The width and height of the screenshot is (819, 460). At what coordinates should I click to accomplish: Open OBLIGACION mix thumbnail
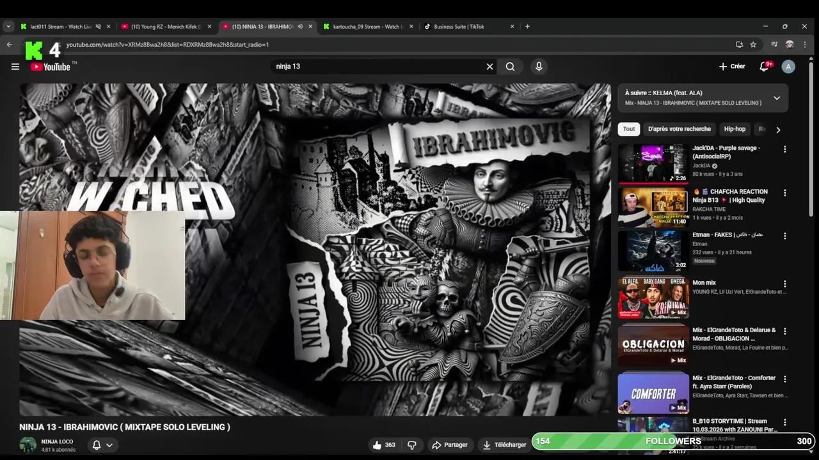[653, 346]
